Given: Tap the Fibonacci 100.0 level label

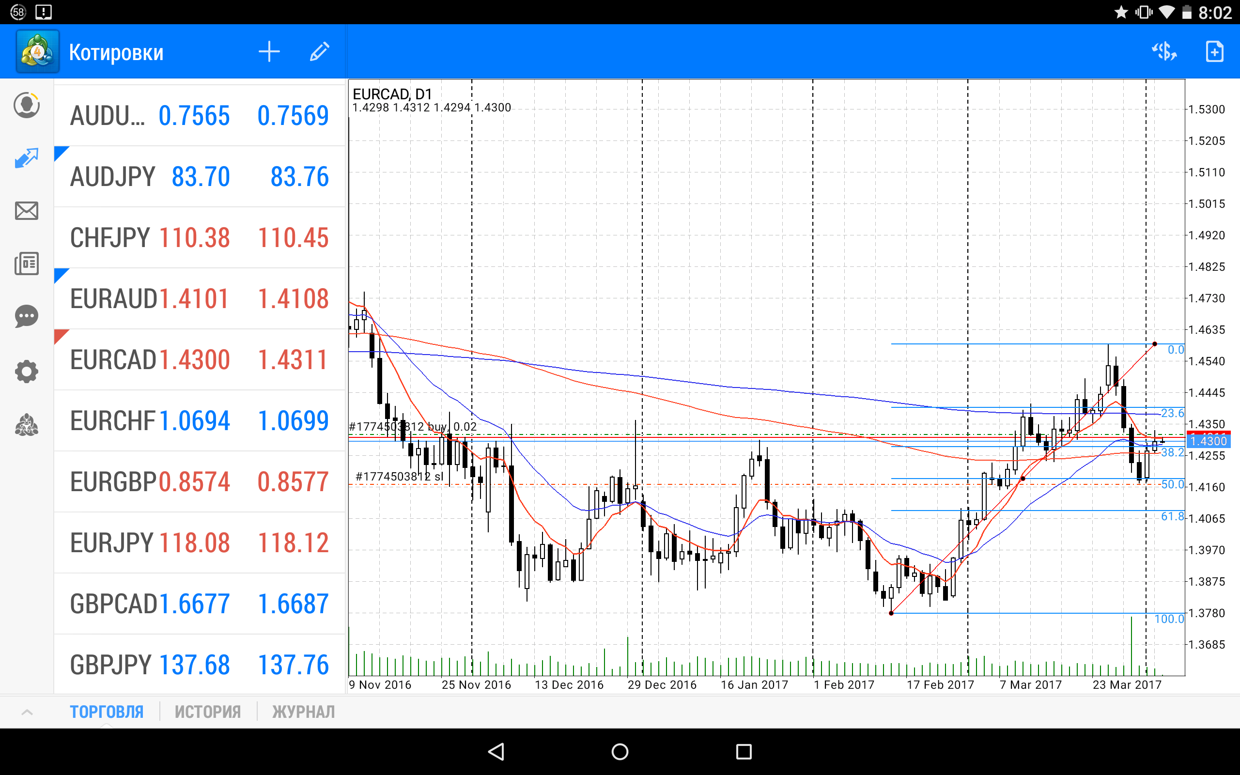Looking at the screenshot, I should tap(1169, 619).
